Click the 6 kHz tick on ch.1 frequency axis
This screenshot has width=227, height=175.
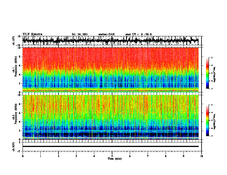(20, 65)
